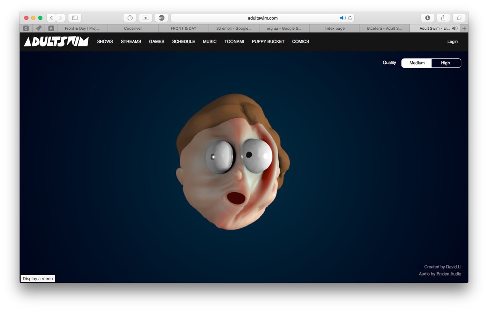The width and height of the screenshot is (488, 311).
Task: Open the GAMES nav item
Action: (157, 41)
